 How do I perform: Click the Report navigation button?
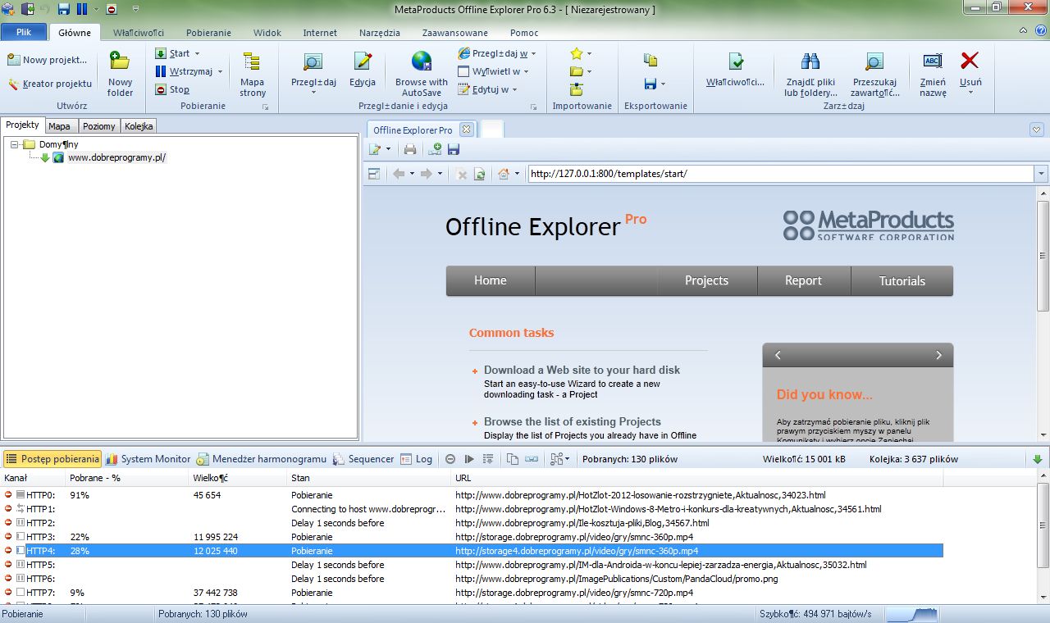(x=803, y=280)
